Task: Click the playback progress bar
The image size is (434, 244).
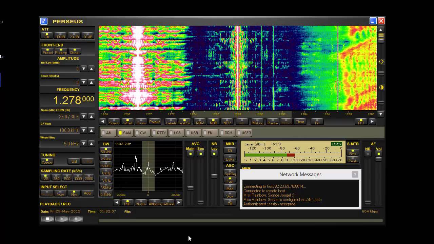Action: tap(241, 221)
